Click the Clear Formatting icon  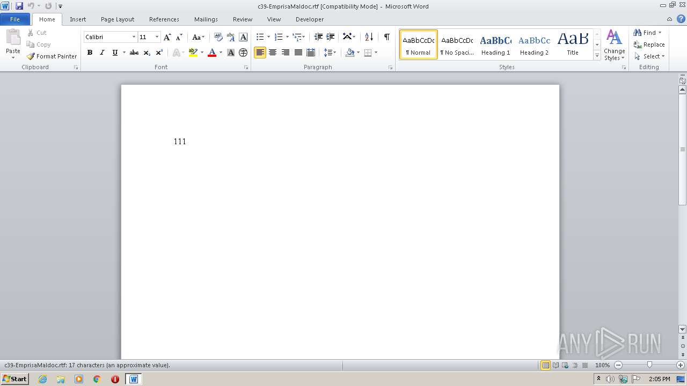tap(218, 37)
